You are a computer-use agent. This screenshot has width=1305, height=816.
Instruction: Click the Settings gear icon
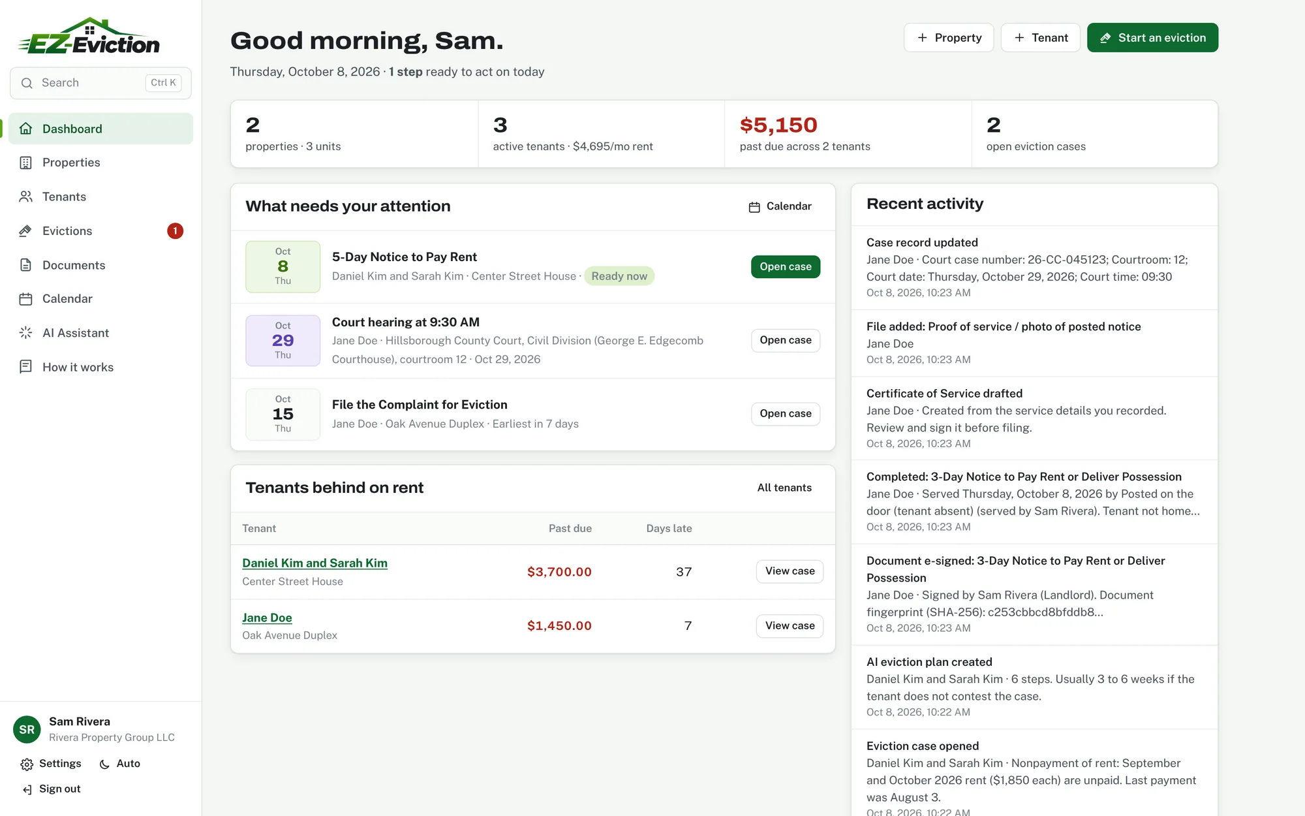(x=27, y=764)
